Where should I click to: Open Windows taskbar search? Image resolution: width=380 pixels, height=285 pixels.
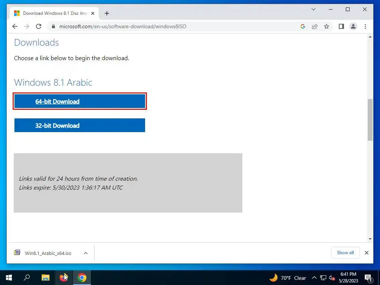[27, 278]
